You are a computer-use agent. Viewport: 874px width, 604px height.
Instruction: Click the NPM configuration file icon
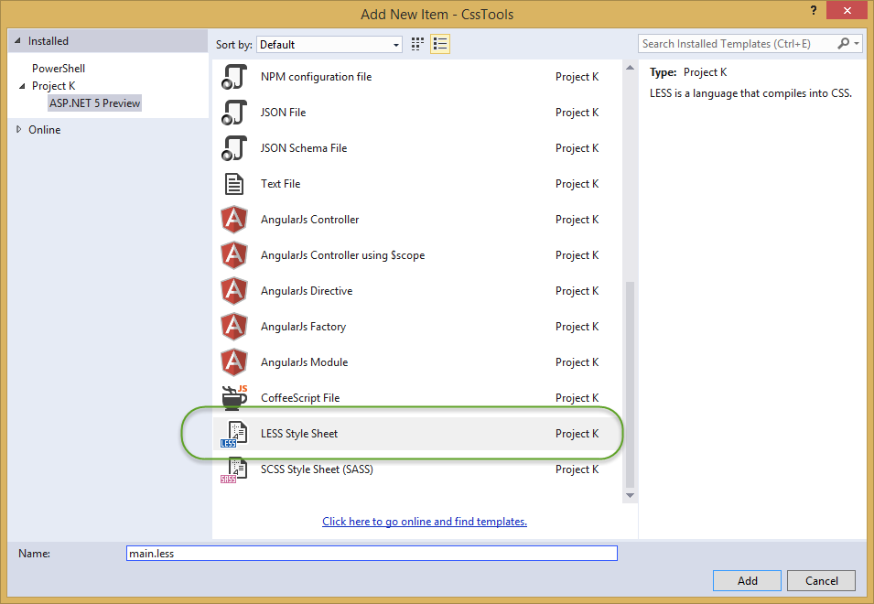(234, 77)
